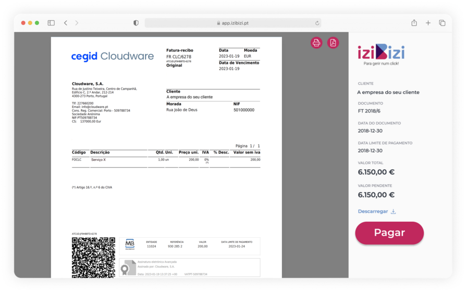The width and height of the screenshot is (466, 292).
Task: Click the iziBizi logo
Action: 381,53
